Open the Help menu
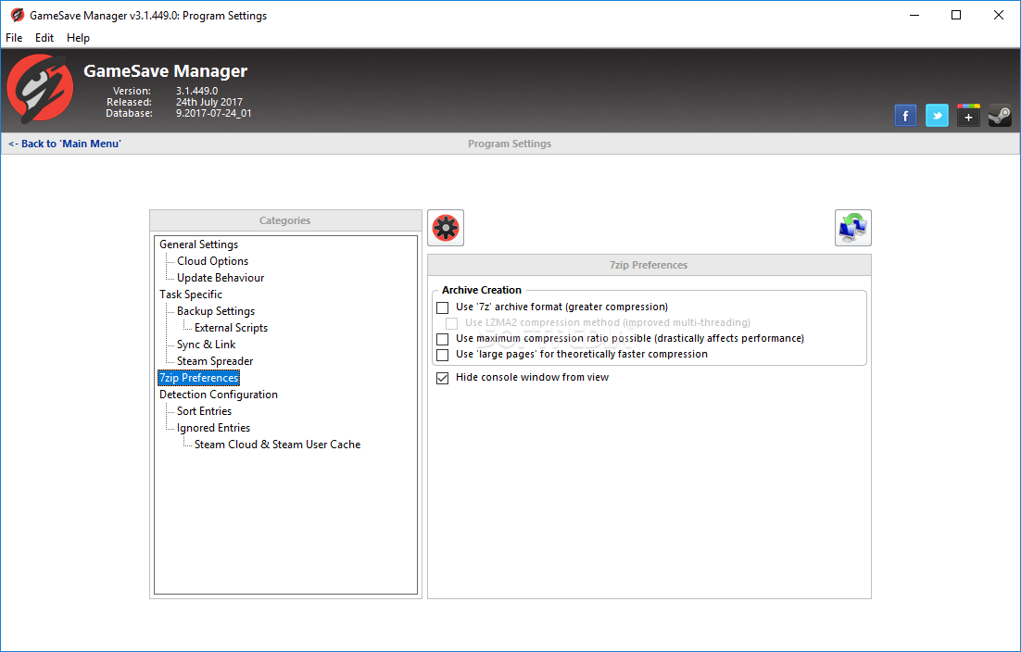This screenshot has width=1021, height=652. [x=78, y=38]
